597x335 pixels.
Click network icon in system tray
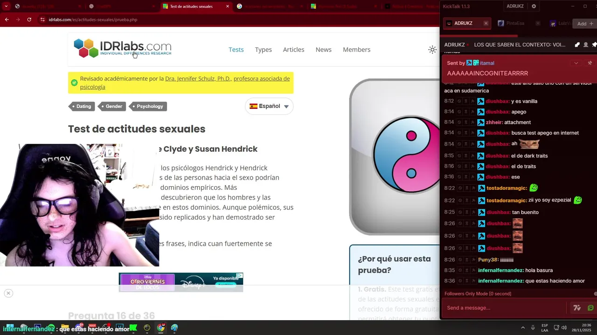click(x=556, y=328)
